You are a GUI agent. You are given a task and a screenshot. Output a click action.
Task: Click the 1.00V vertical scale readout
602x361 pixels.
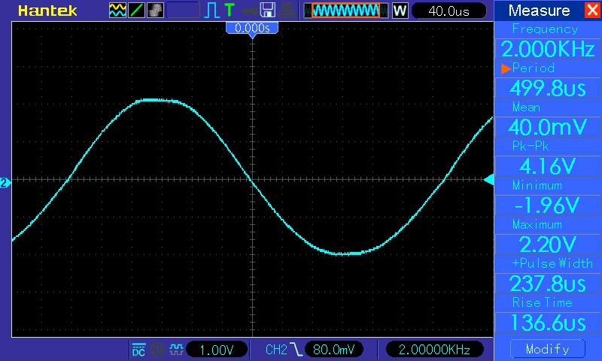tap(217, 350)
